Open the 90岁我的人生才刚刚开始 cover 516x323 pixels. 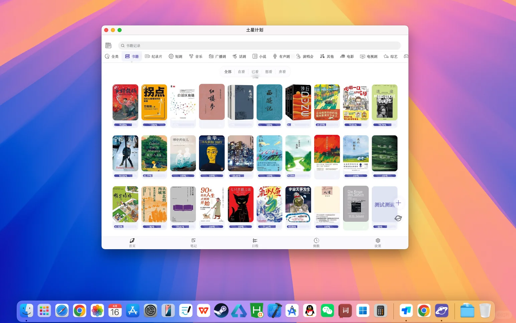point(212,204)
